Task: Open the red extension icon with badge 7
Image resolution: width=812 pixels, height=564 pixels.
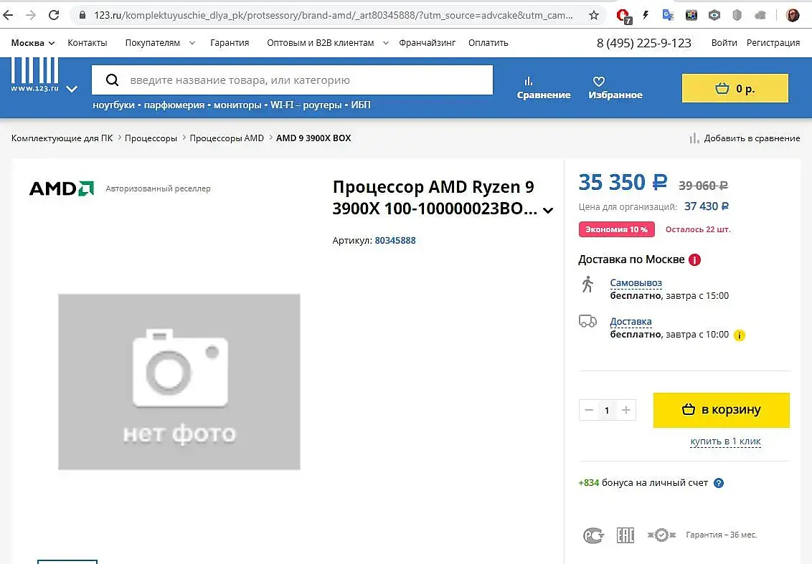Action: pyautogui.click(x=623, y=16)
